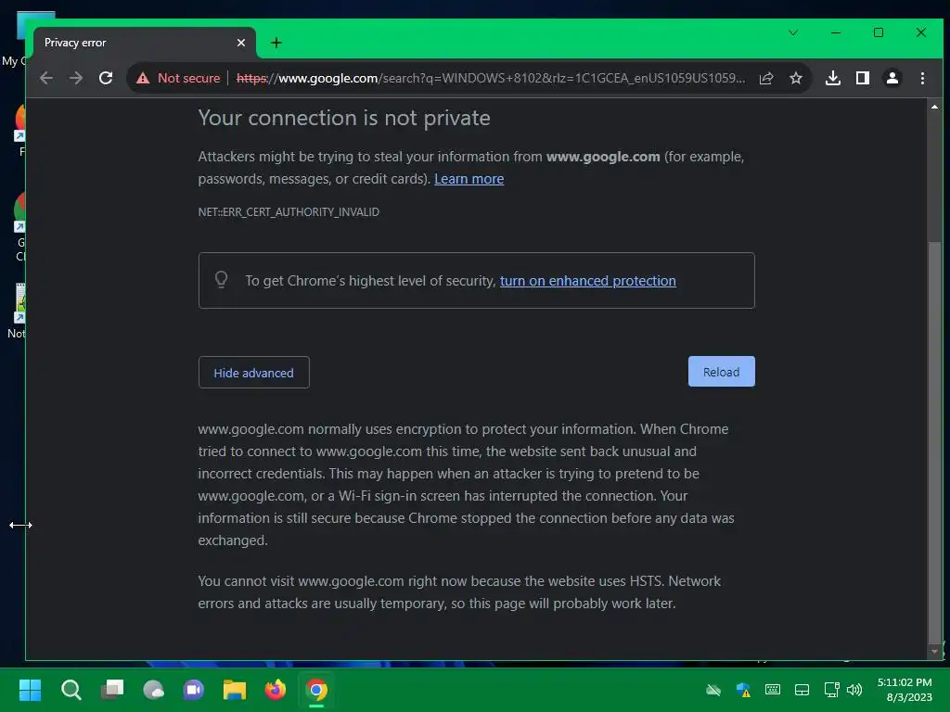
Task: Open Windows Security tray icon
Action: (x=743, y=690)
